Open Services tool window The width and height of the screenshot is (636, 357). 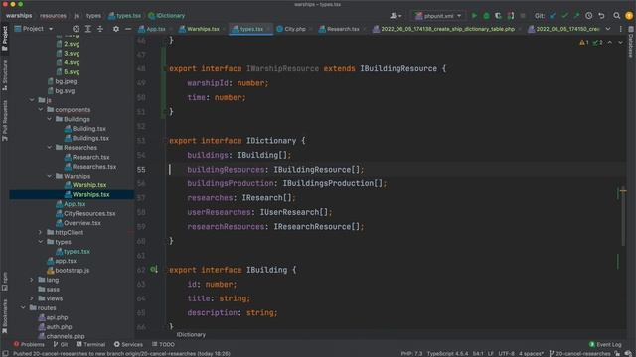pyautogui.click(x=128, y=344)
